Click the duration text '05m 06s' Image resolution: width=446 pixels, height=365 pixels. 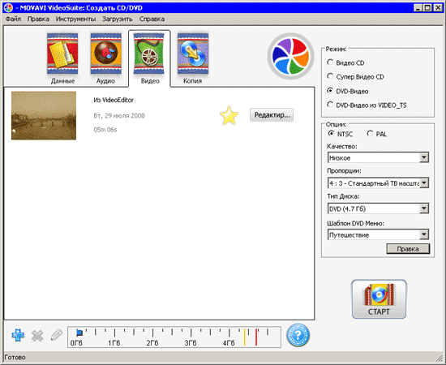click(105, 130)
